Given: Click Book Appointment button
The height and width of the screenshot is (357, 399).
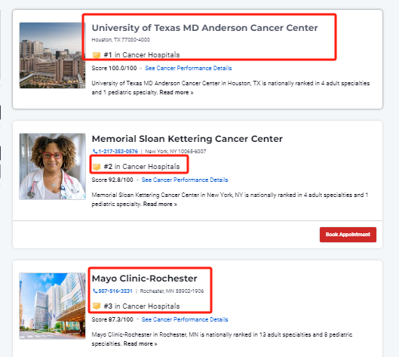Looking at the screenshot, I should click(348, 235).
